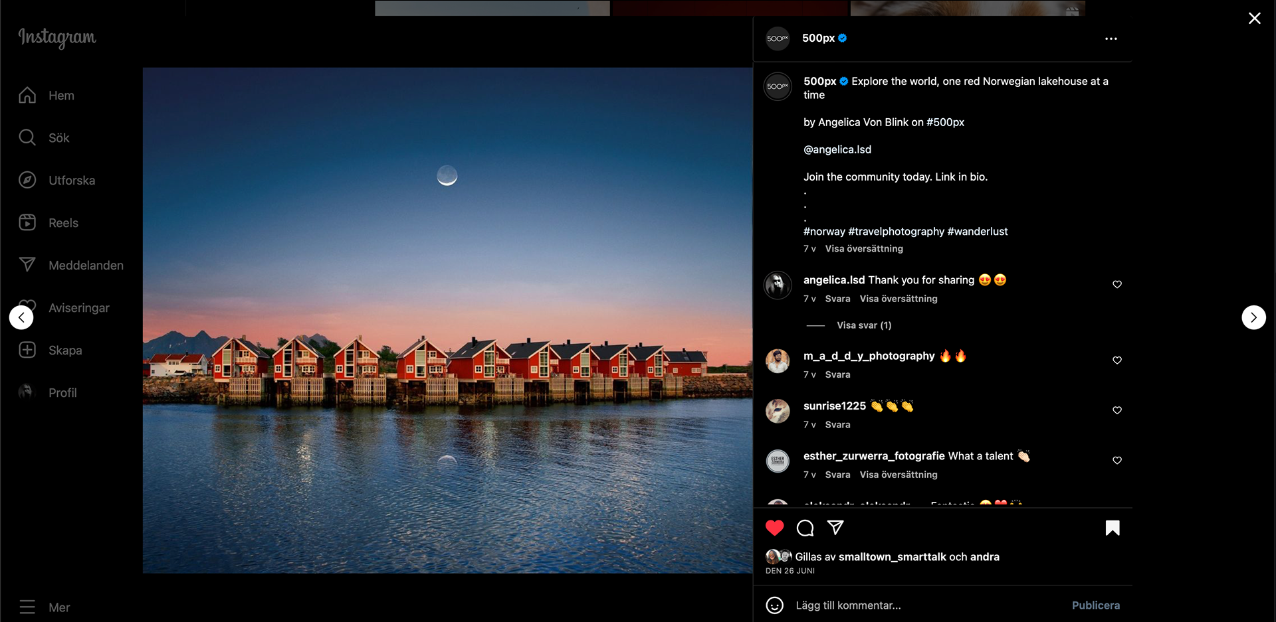Select Meddelanden in the sidebar
The height and width of the screenshot is (622, 1276).
click(x=86, y=266)
